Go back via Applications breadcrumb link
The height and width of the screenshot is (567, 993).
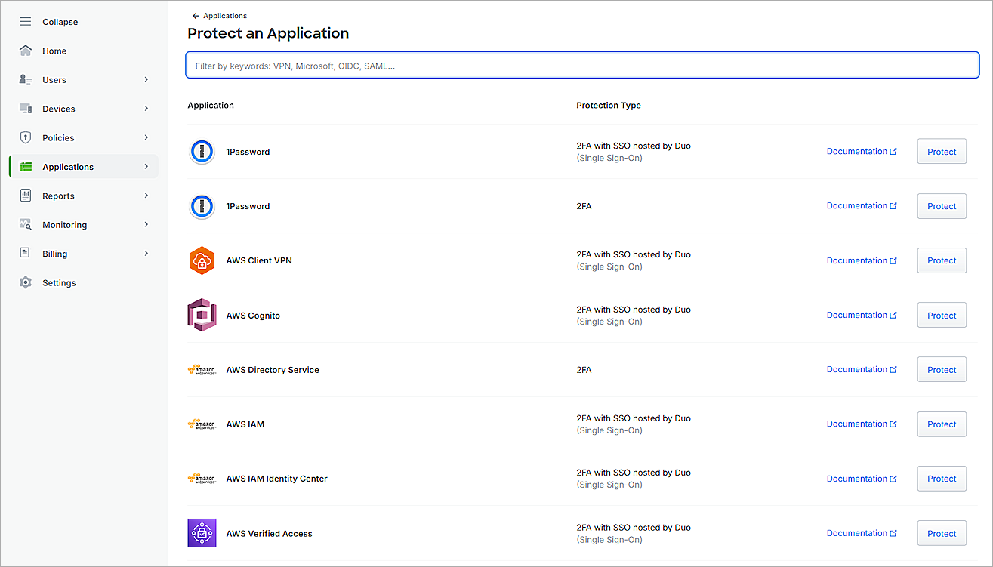(224, 16)
